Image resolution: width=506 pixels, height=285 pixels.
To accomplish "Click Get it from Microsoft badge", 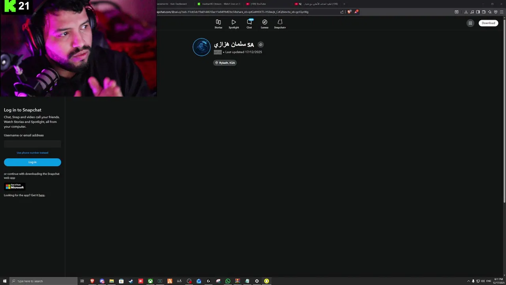I will click(x=15, y=186).
